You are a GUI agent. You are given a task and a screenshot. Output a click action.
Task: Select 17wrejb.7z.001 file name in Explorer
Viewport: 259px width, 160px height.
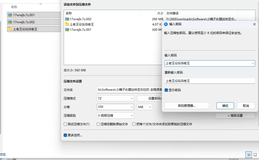(x=24, y=15)
